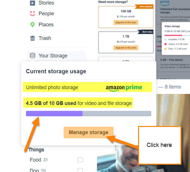The width and height of the screenshot is (190, 172).
Task: Select the People smiley icon
Action: 33,13
